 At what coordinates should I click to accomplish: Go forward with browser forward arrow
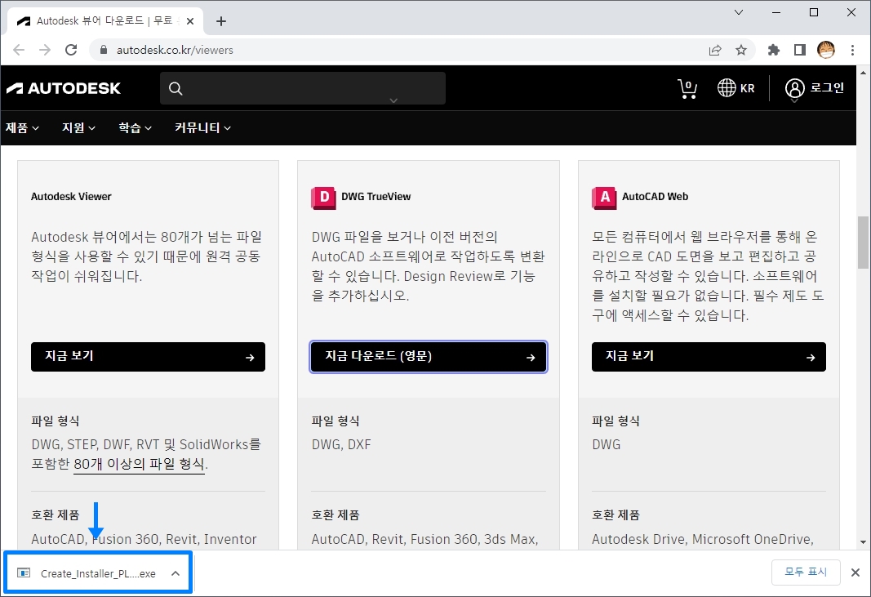click(x=45, y=50)
